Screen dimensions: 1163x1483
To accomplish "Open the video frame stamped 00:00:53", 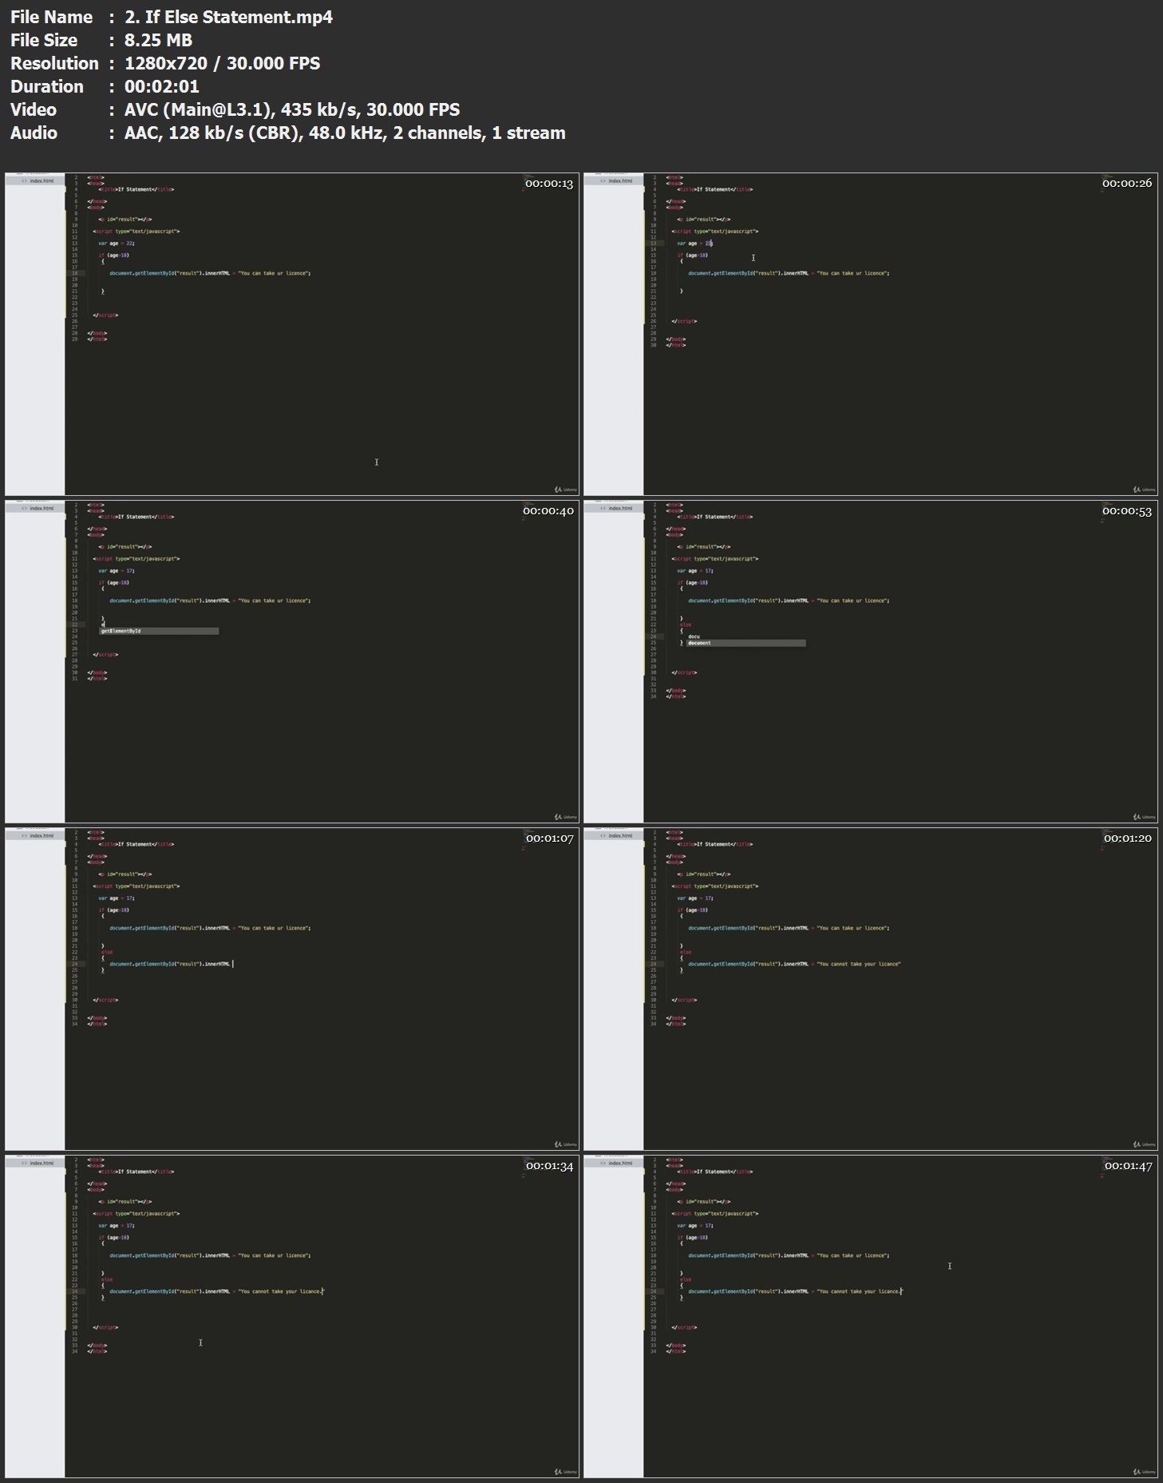I will (x=870, y=661).
